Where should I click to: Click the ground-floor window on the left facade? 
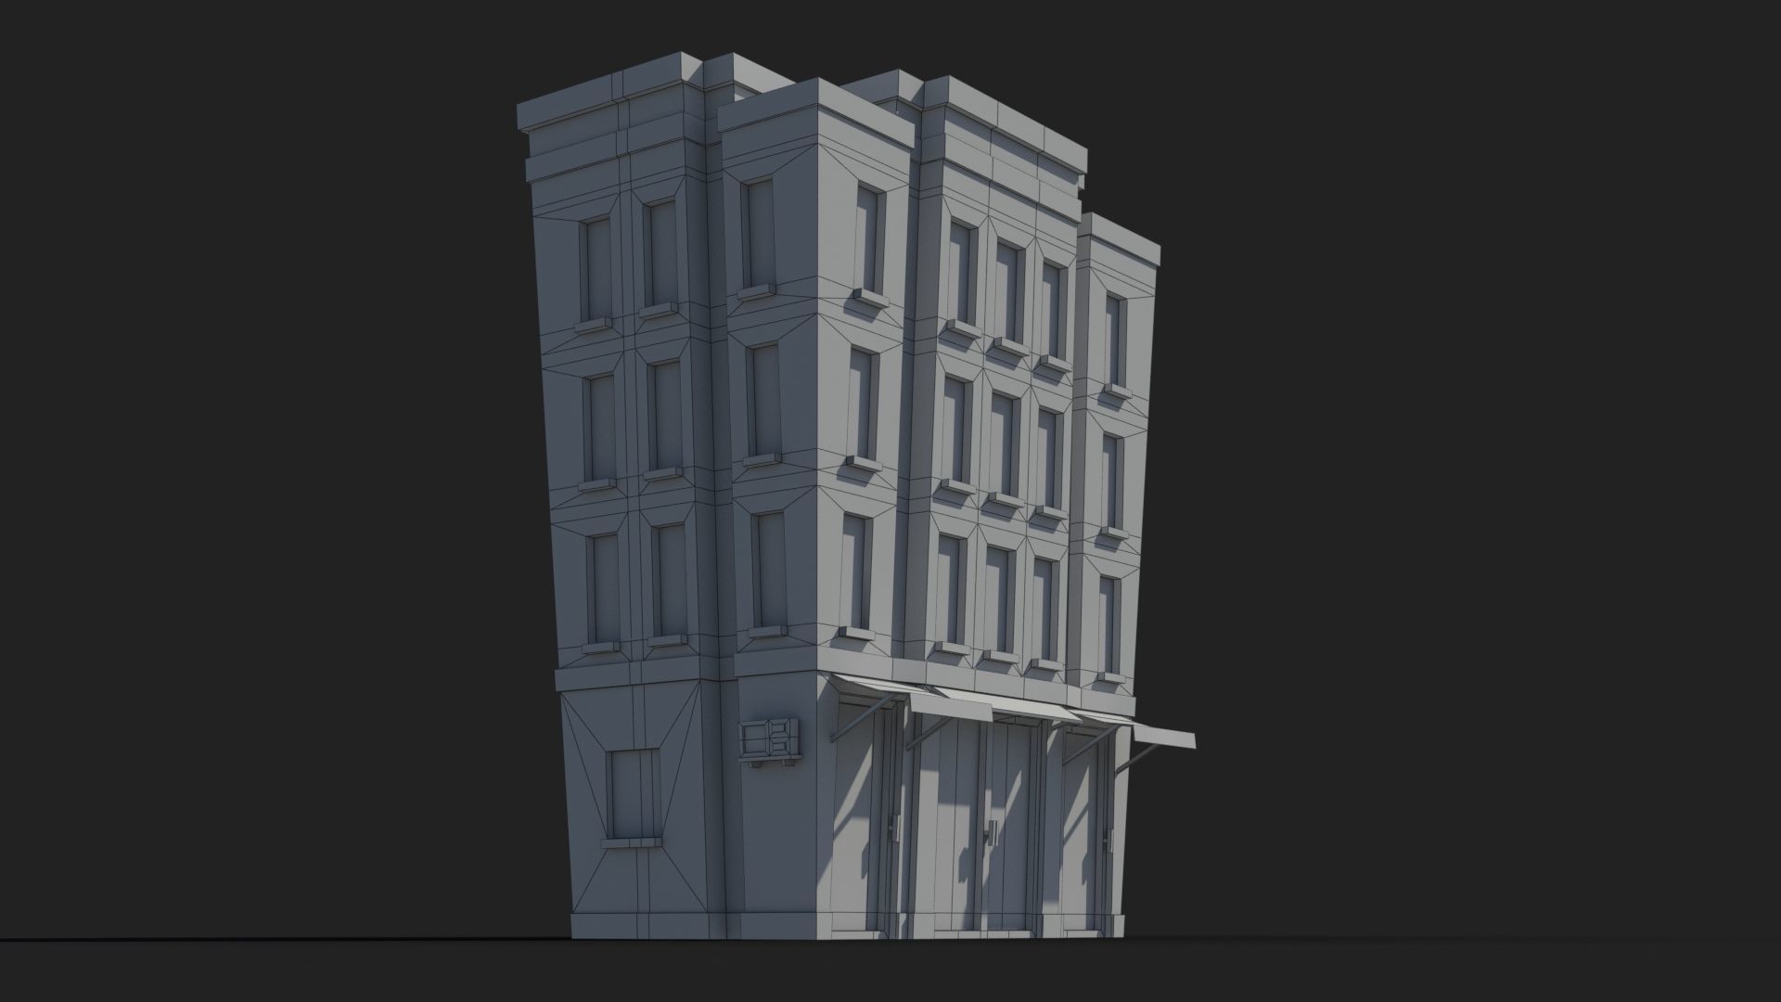(x=635, y=794)
